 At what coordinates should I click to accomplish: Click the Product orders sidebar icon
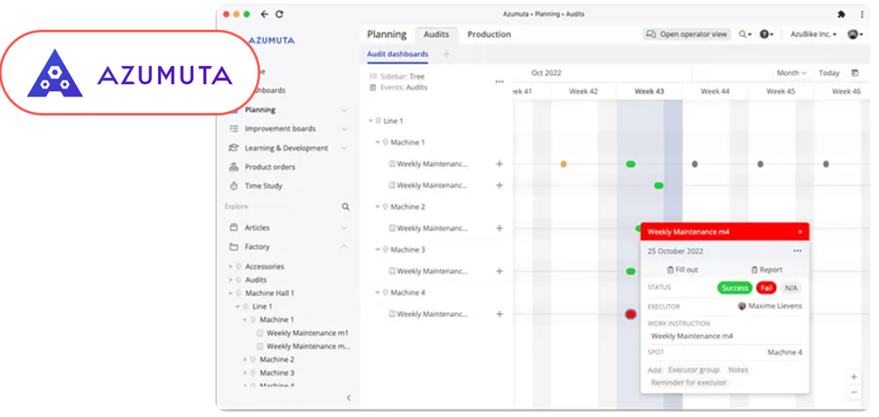pos(234,167)
